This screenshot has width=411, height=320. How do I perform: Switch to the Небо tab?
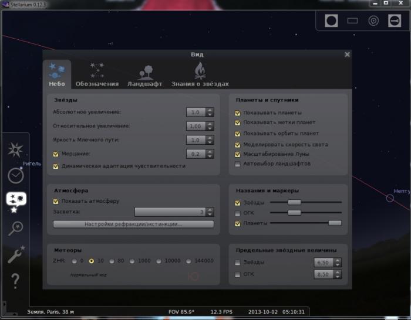coord(57,74)
